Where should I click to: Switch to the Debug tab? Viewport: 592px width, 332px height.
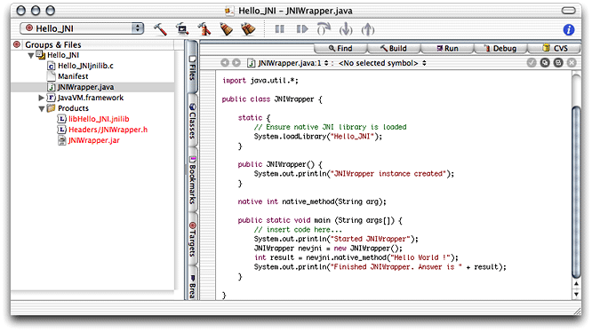[500, 48]
